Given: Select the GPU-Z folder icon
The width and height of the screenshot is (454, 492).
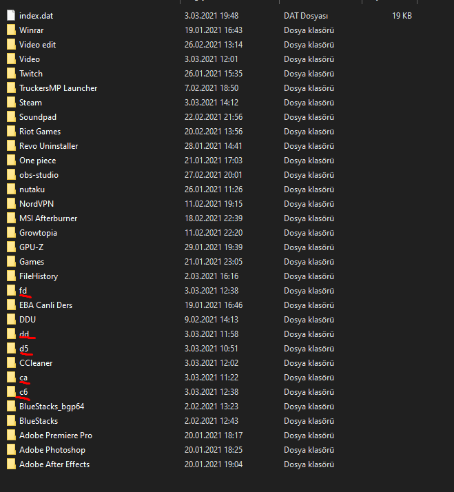Looking at the screenshot, I should click(x=11, y=247).
